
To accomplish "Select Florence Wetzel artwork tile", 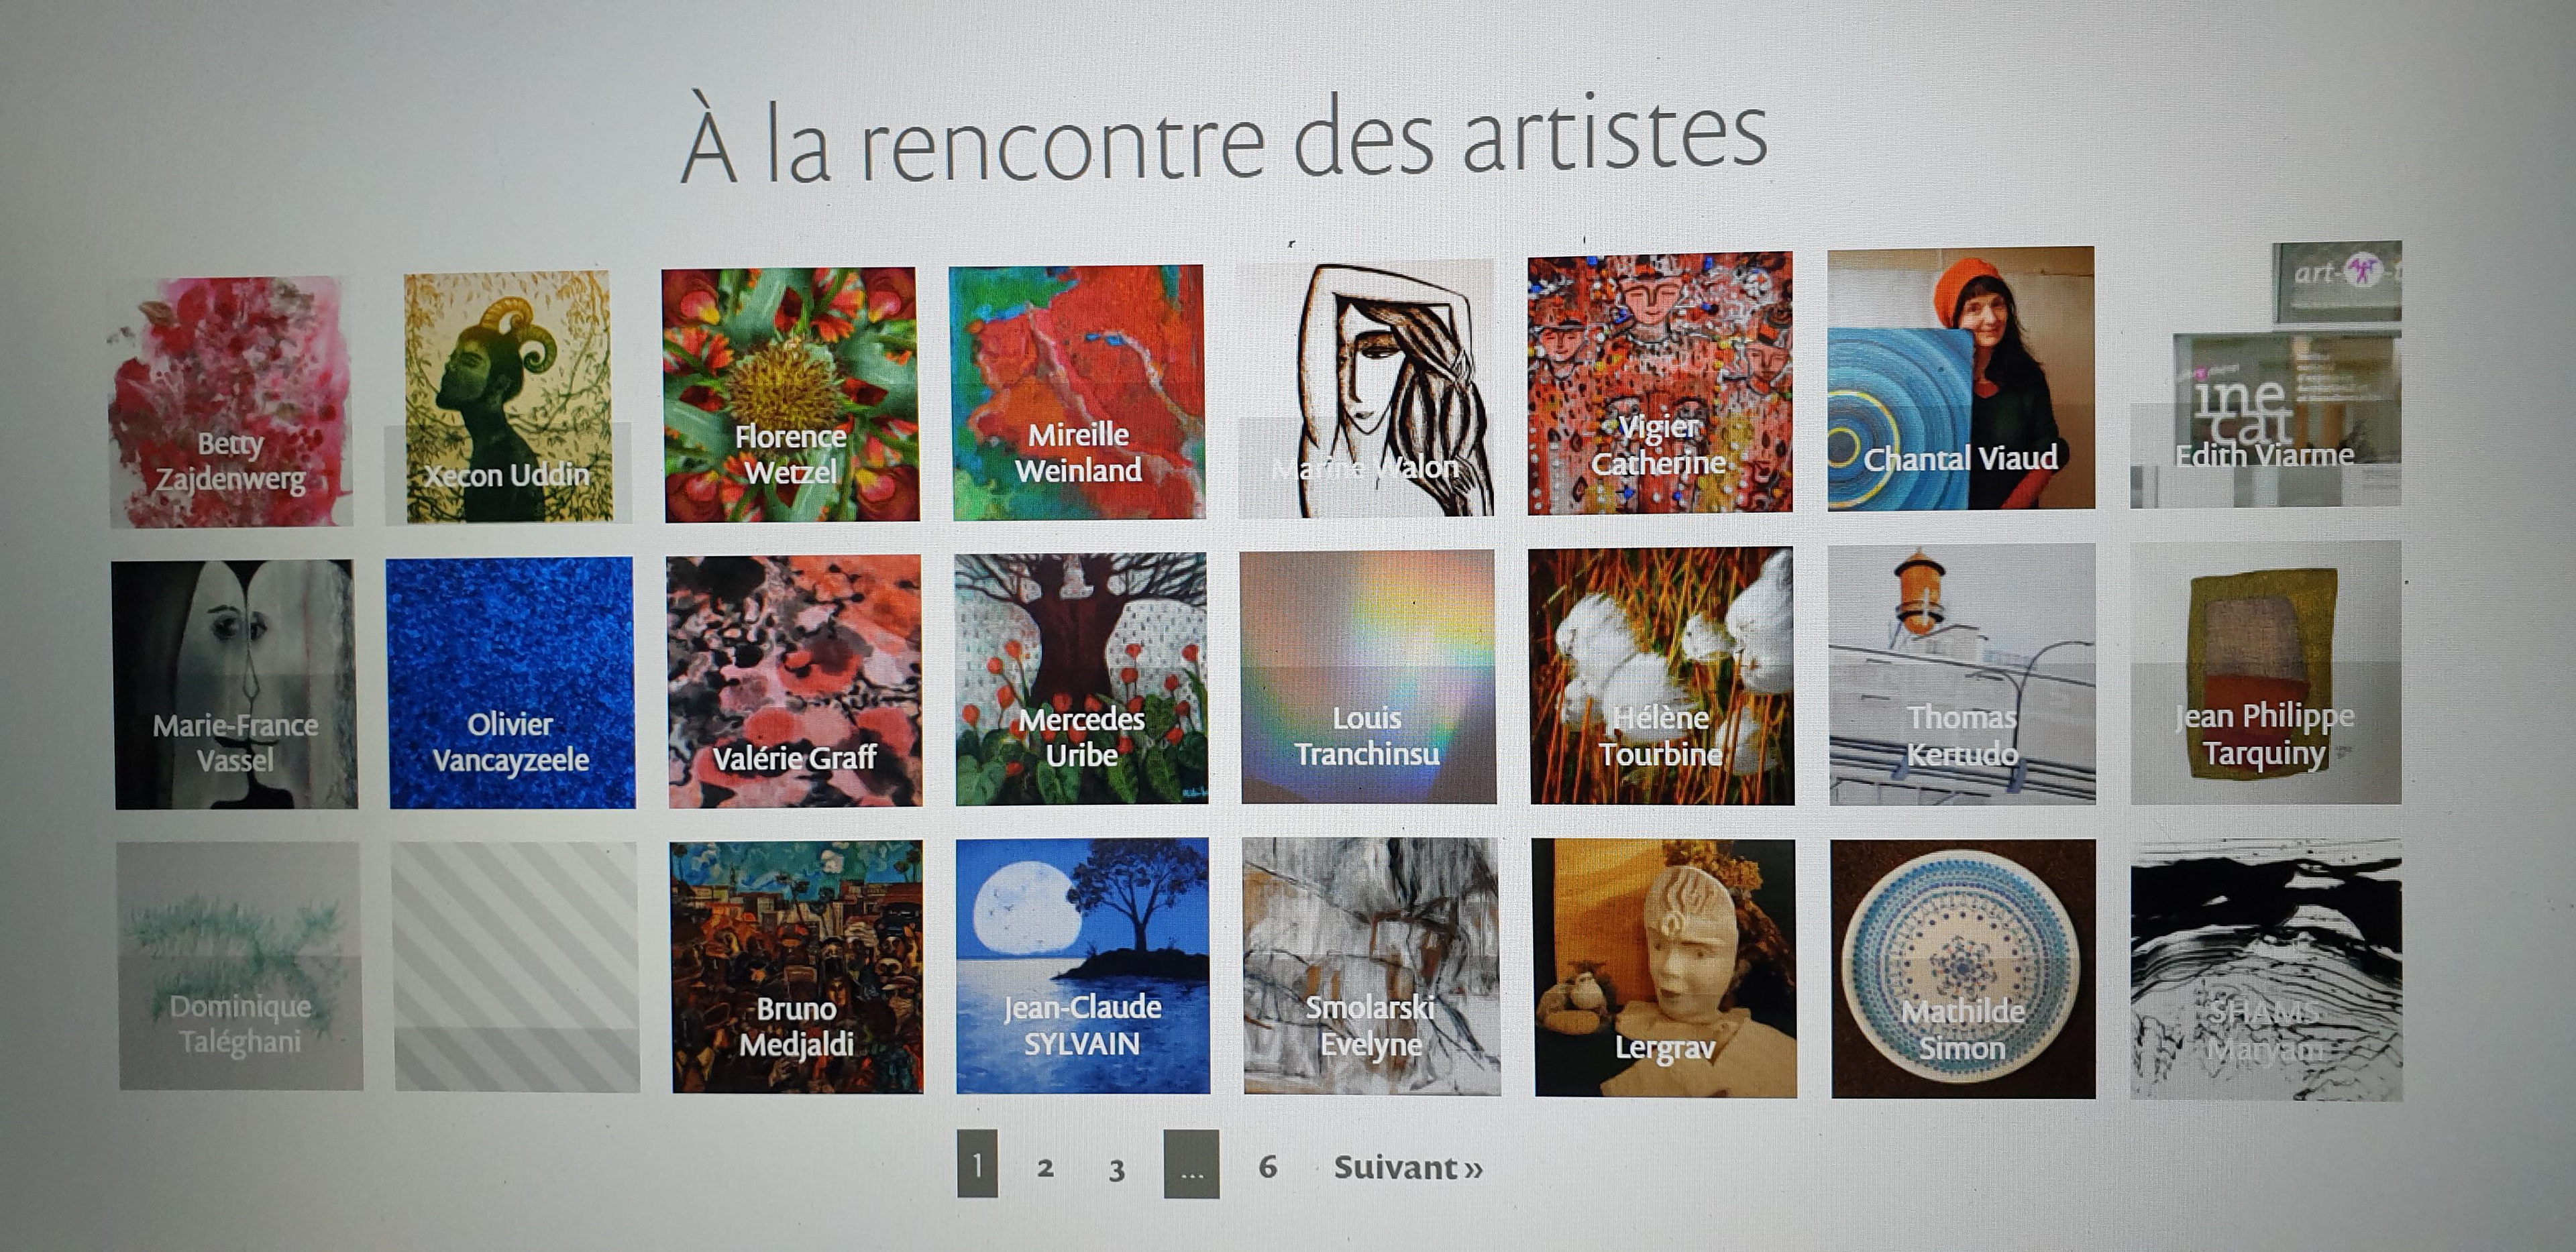I will (790, 394).
